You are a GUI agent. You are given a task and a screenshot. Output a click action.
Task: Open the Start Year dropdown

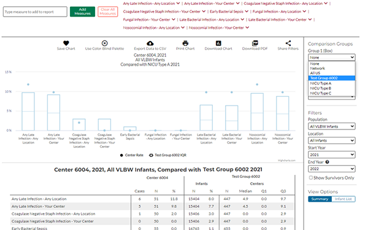click(331, 155)
